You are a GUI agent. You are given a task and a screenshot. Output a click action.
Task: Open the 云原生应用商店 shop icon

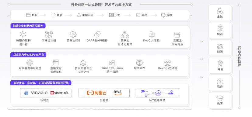pyautogui.click(x=177, y=35)
